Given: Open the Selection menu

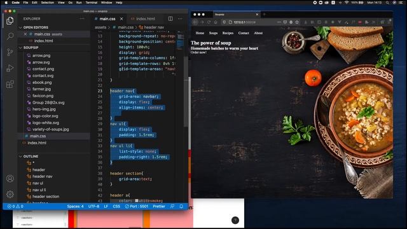Looking at the screenshot, I should coord(48,3).
